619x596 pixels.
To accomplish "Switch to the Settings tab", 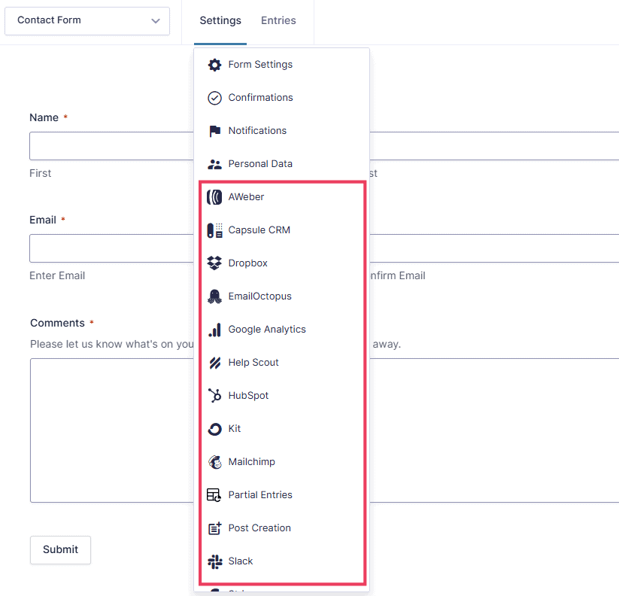I will coord(220,20).
